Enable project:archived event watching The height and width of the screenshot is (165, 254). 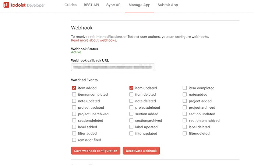coord(185,108)
